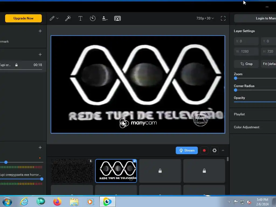Take a snapshot with camera shutter icon
Screen dimensions: 276x207
tap(214, 150)
